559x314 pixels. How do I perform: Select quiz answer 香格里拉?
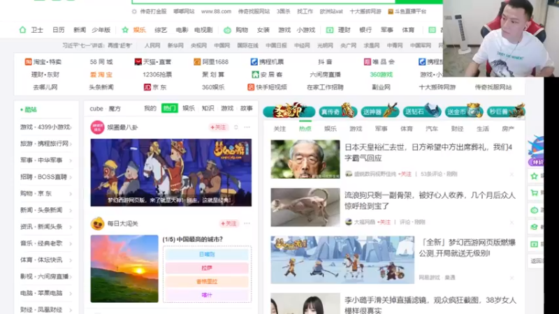pyautogui.click(x=207, y=281)
